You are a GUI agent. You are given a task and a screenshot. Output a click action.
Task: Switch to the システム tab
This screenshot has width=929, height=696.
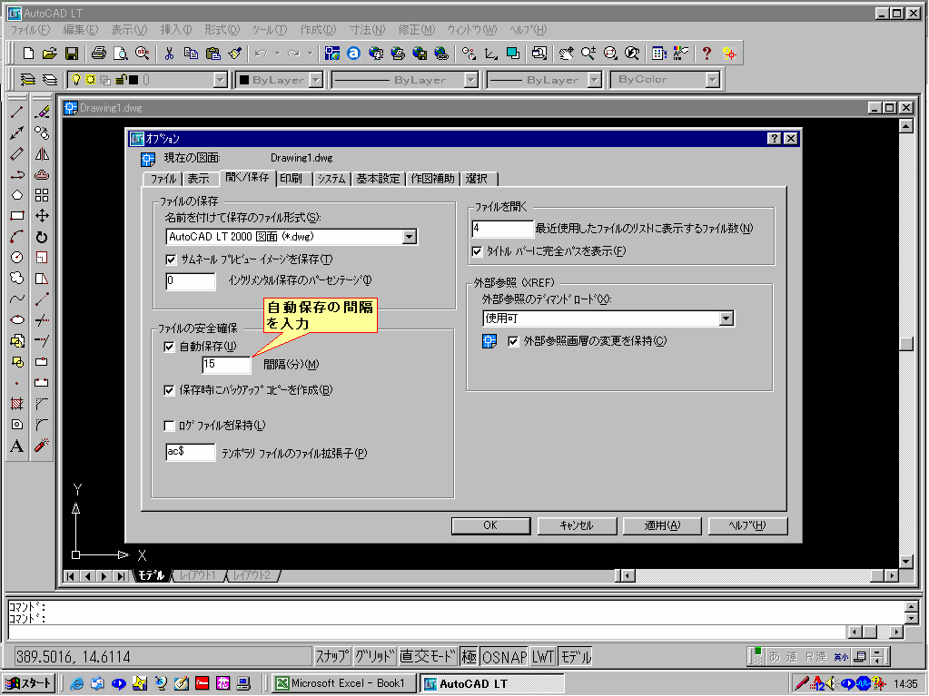(331, 179)
